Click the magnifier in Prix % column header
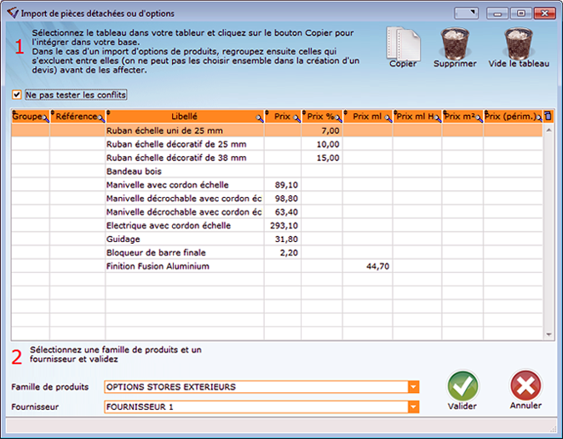 pyautogui.click(x=338, y=118)
